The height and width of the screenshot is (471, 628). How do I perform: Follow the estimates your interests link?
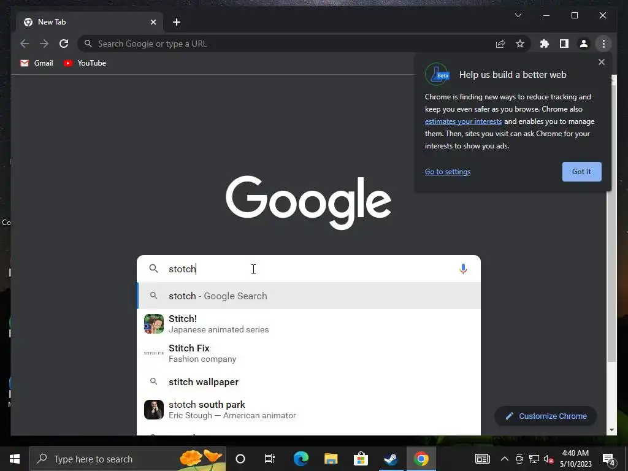coord(463,121)
